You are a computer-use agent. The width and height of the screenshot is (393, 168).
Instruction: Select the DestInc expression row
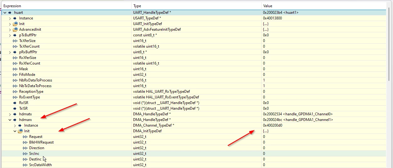click(x=194, y=159)
